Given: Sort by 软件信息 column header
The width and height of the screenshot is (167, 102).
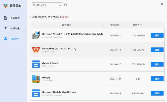Looking at the screenshot, I should tap(66, 25).
